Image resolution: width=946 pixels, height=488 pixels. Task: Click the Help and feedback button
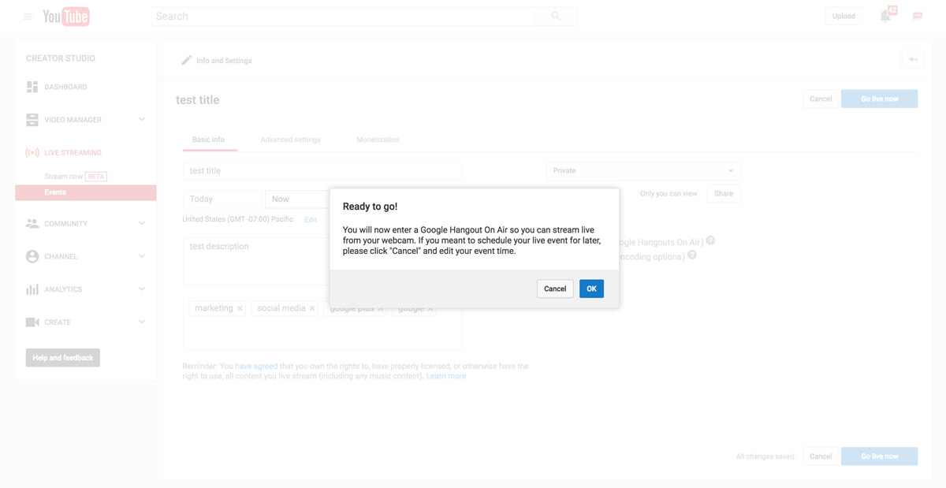pos(63,358)
